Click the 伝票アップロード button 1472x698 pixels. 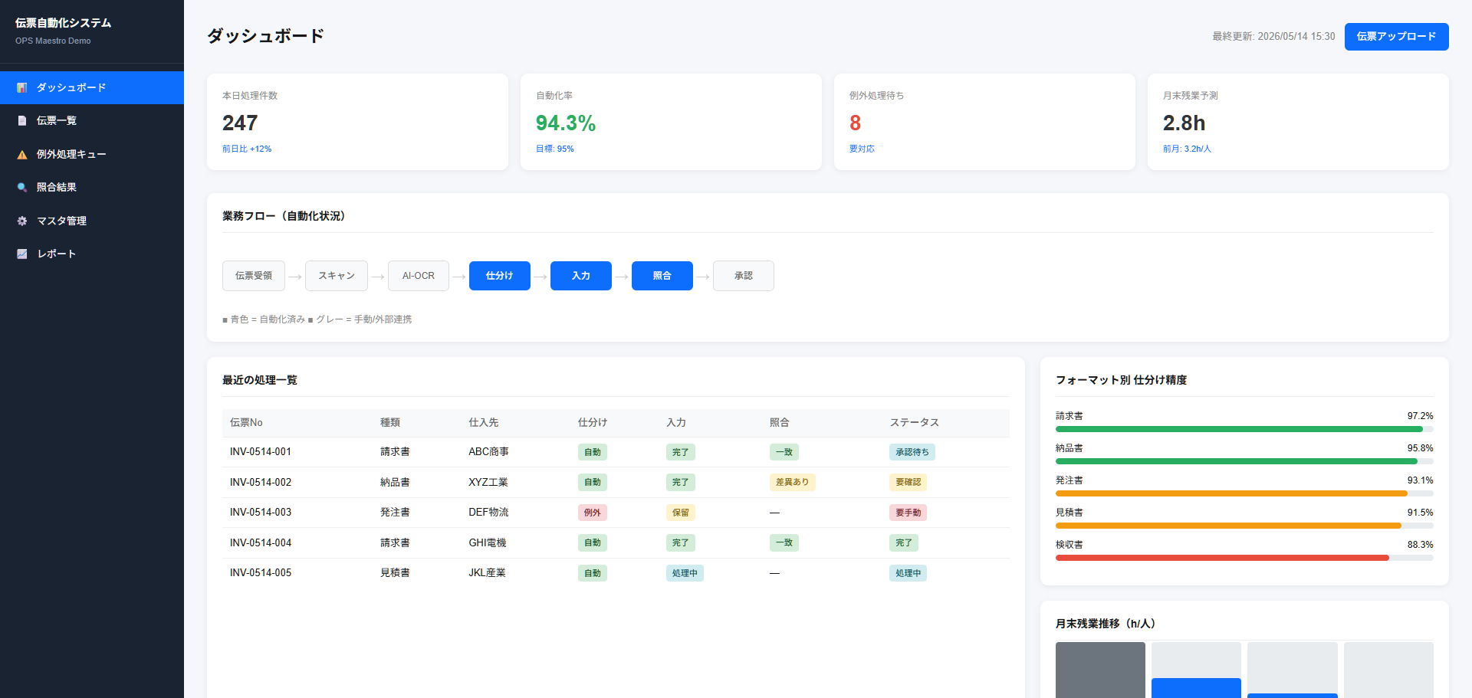[1396, 37]
